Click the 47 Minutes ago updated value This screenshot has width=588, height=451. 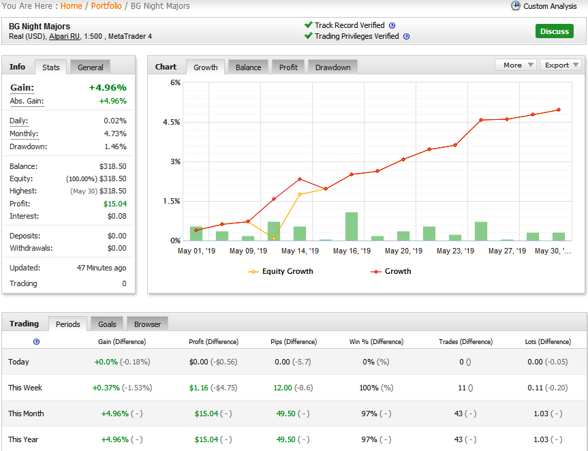coord(102,268)
